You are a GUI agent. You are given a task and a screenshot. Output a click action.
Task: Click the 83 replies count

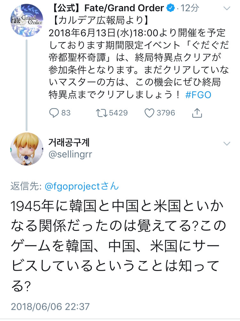click(66, 113)
